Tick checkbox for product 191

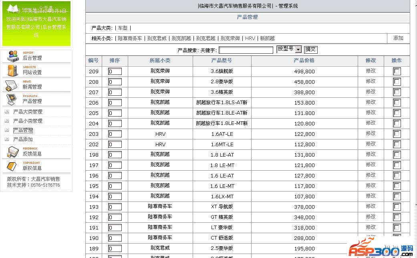[x=397, y=228]
